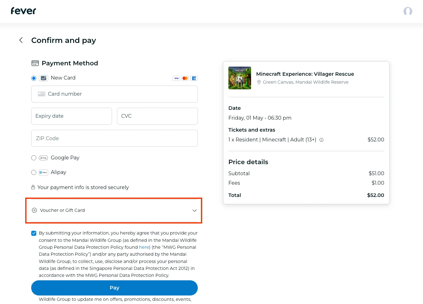Click the 'Price details' heading
Image resolution: width=423 pixels, height=304 pixels.
click(248, 162)
